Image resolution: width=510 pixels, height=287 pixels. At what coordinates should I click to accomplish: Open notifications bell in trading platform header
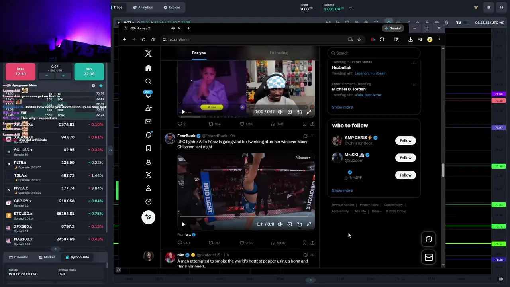(x=488, y=7)
